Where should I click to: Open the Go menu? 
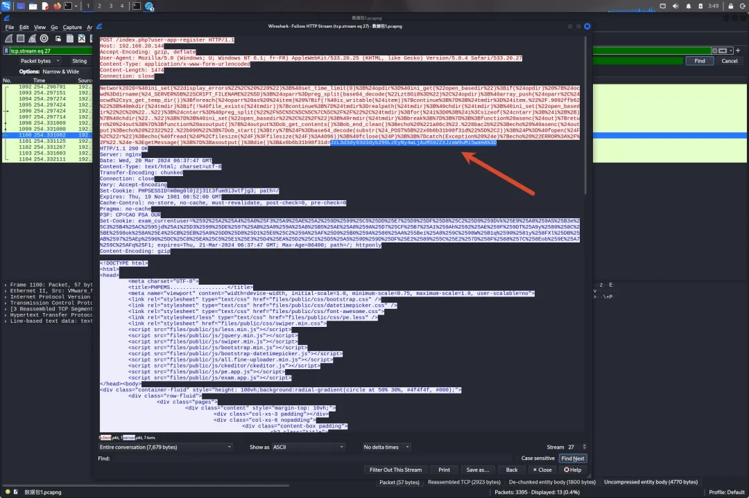coord(54,27)
